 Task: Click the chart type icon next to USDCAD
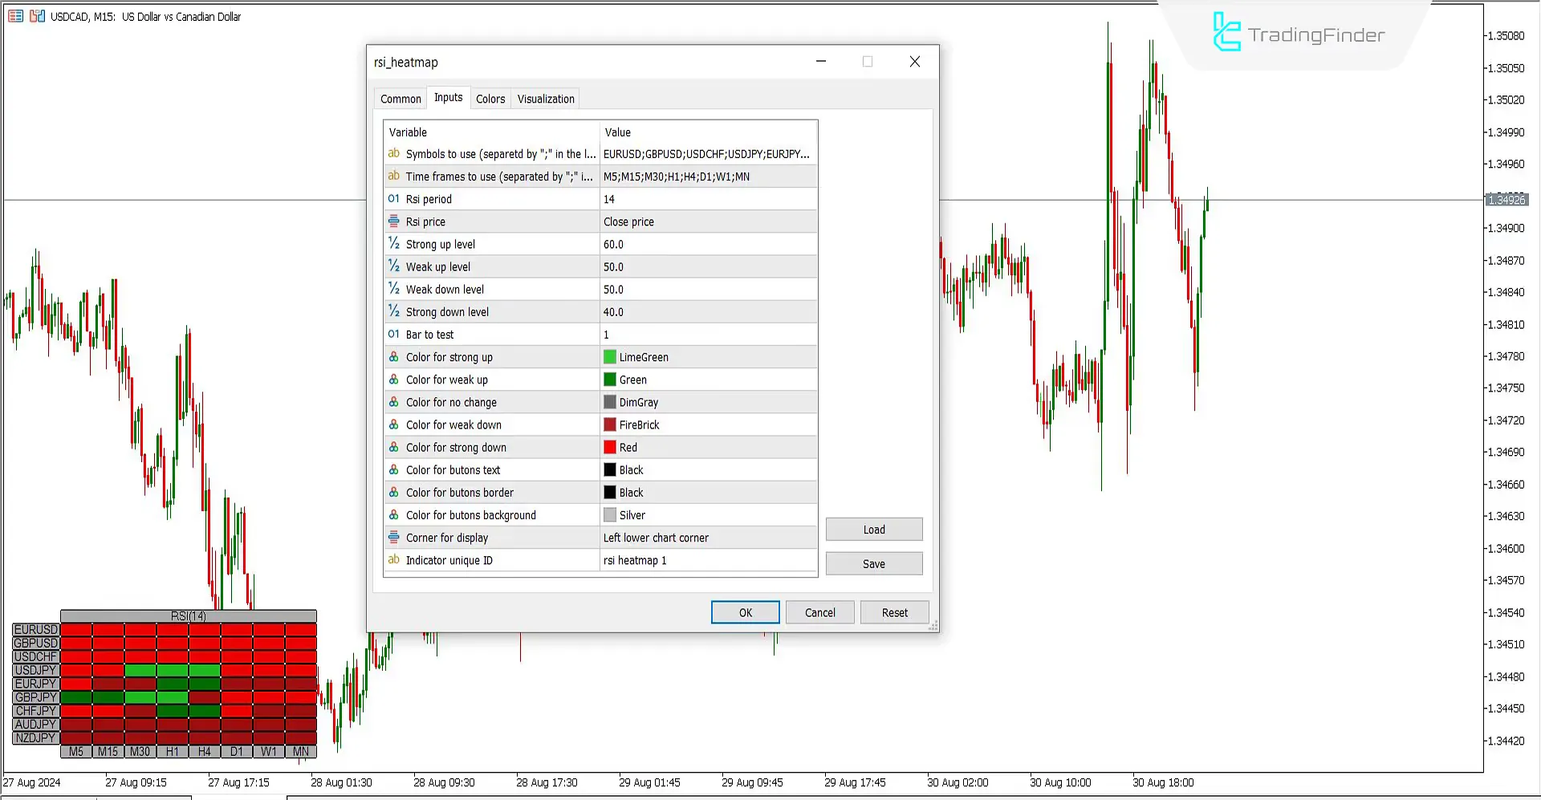pyautogui.click(x=37, y=16)
